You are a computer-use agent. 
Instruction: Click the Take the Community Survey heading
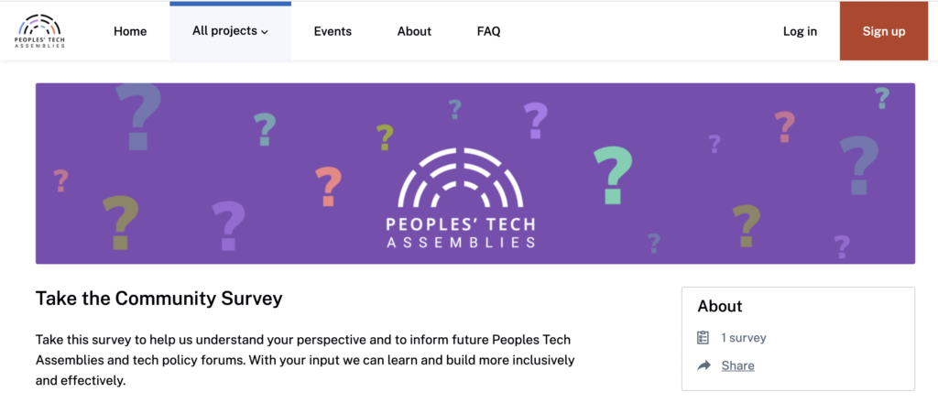(x=159, y=299)
